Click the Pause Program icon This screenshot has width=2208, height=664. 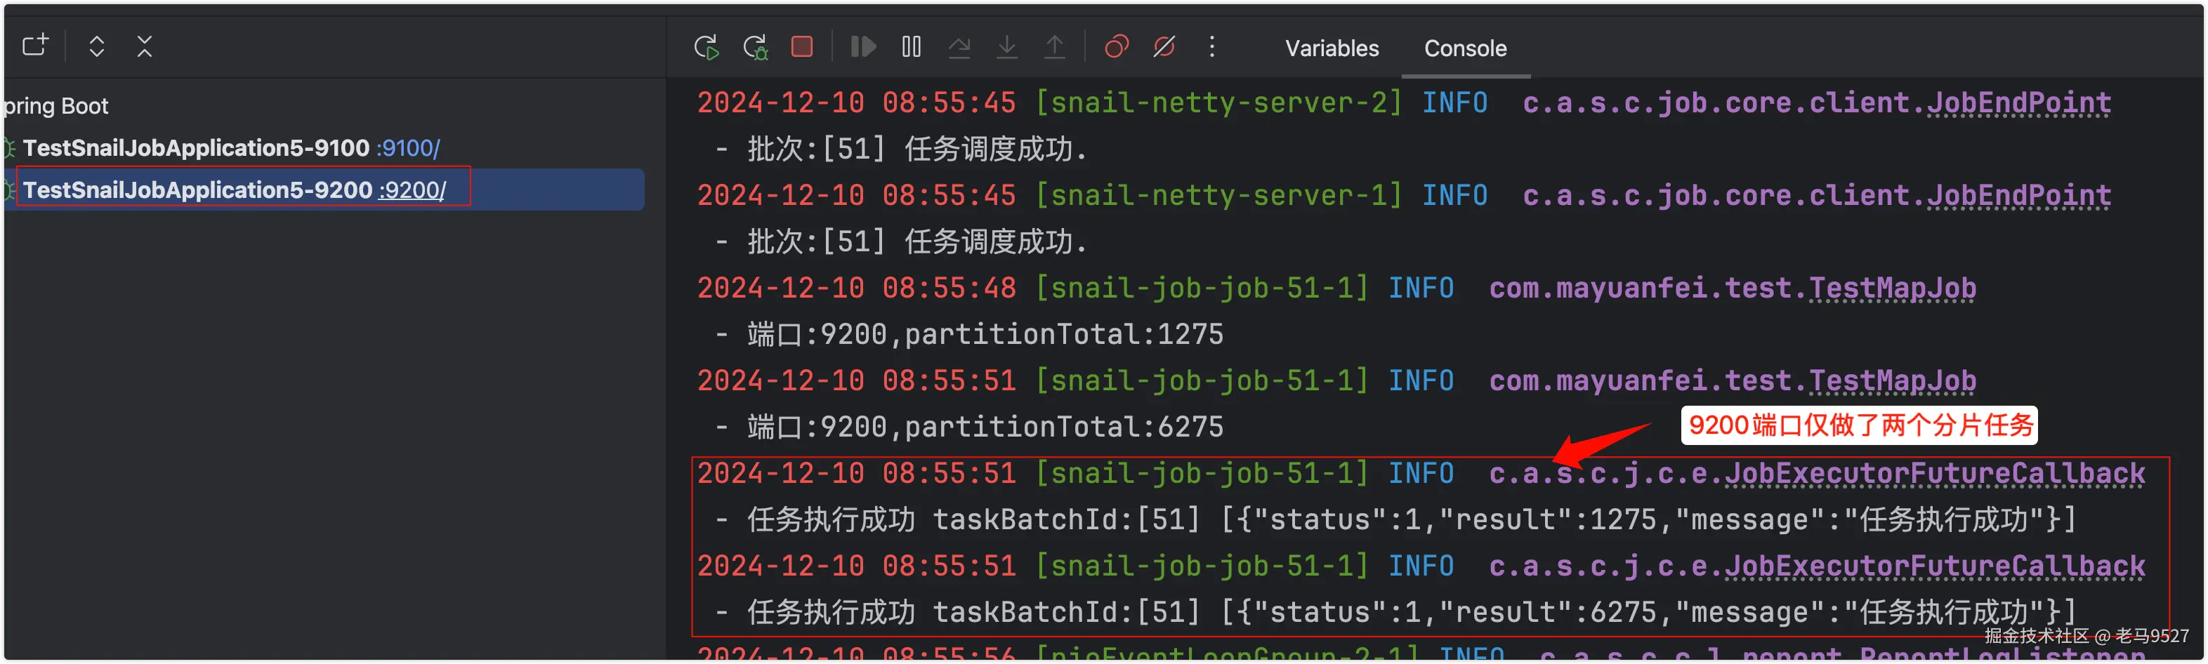click(910, 46)
